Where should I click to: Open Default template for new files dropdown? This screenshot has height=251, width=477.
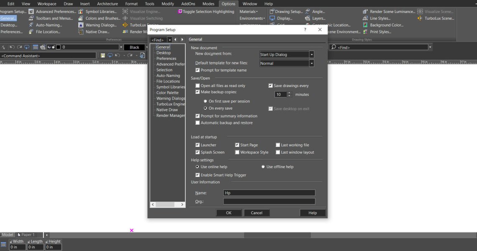pyautogui.click(x=311, y=63)
